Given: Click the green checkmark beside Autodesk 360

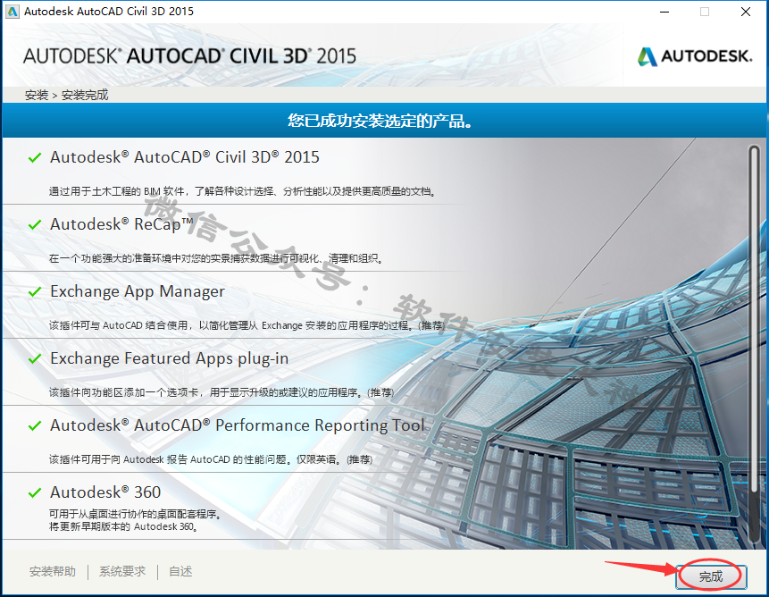Looking at the screenshot, I should pyautogui.click(x=35, y=493).
